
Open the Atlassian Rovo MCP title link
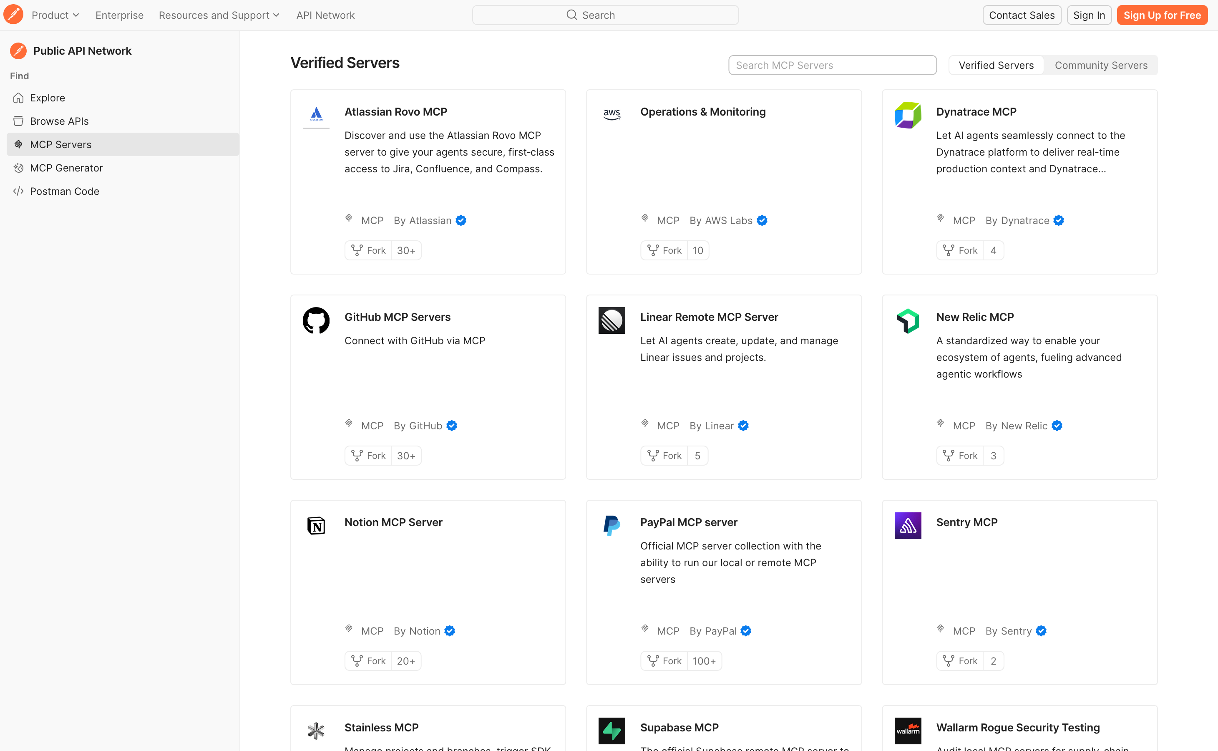[396, 112]
